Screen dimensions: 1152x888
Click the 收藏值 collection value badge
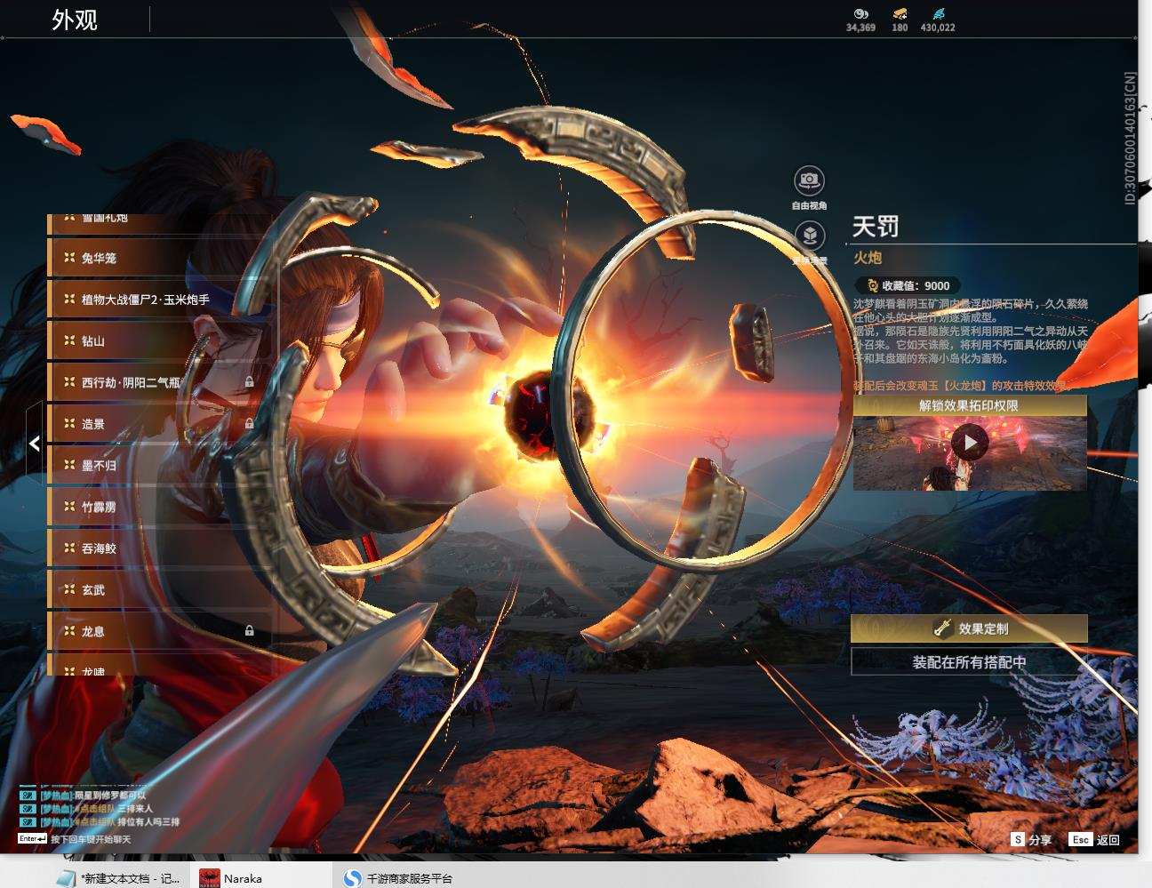908,285
